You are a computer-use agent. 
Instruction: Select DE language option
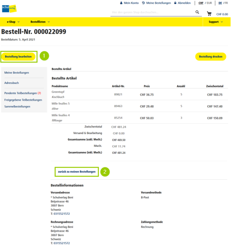coord(220,3)
